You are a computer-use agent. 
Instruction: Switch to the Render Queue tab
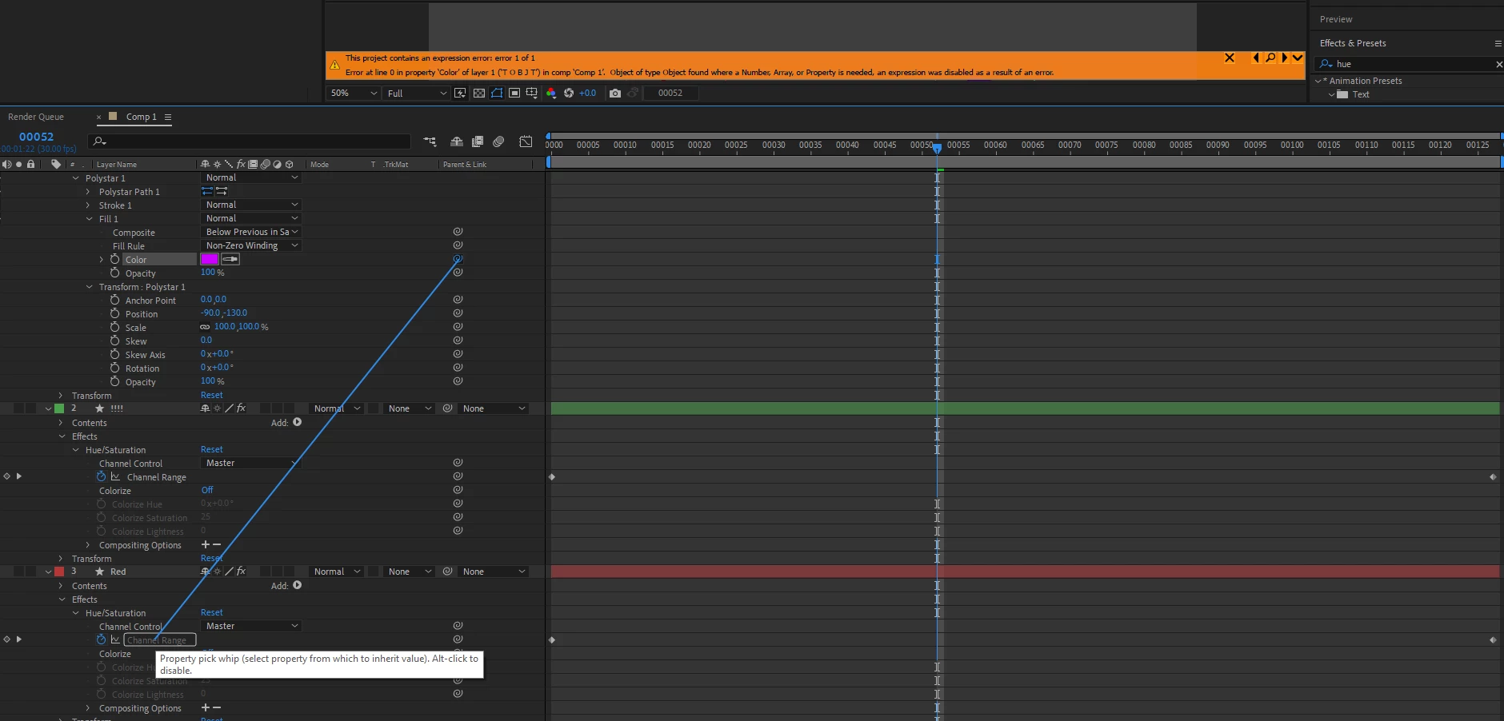[x=36, y=117]
